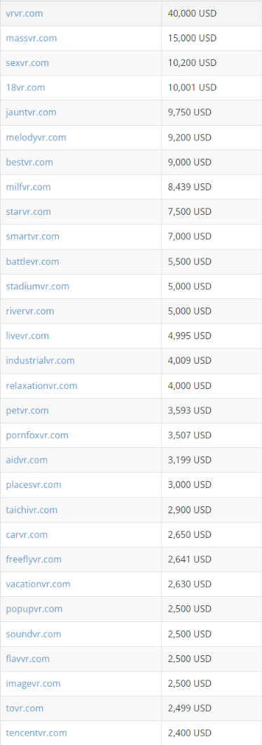
Task: Open tencentvr.com domain link
Action: 36,732
